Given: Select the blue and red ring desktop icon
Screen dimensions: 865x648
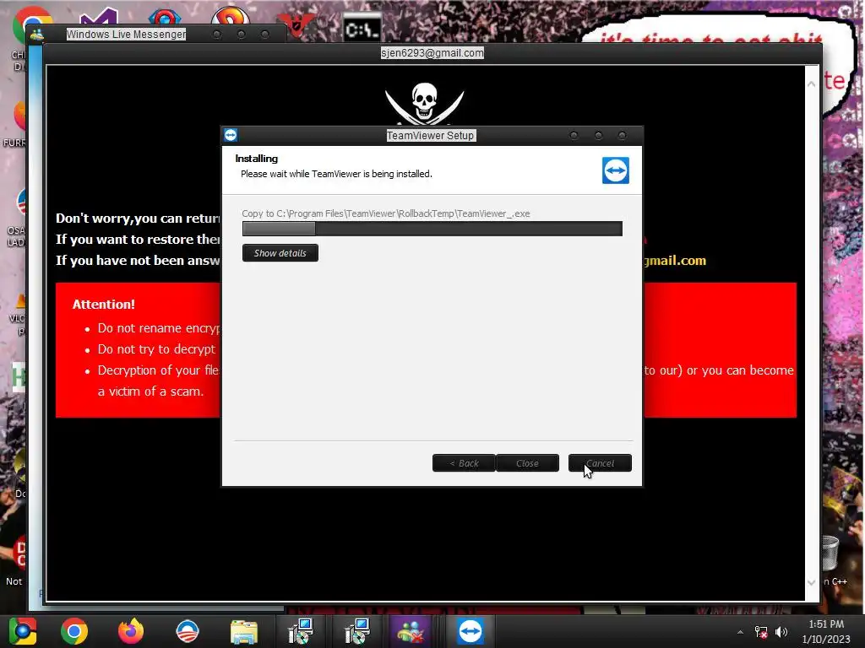Looking at the screenshot, I should pyautogui.click(x=165, y=19).
